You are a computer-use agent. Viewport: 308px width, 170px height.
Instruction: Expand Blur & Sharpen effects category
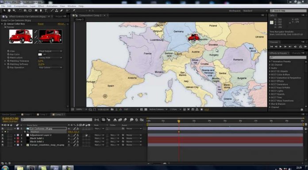tap(270, 104)
